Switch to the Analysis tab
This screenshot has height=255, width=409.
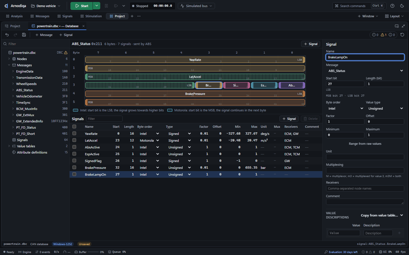pyautogui.click(x=14, y=16)
